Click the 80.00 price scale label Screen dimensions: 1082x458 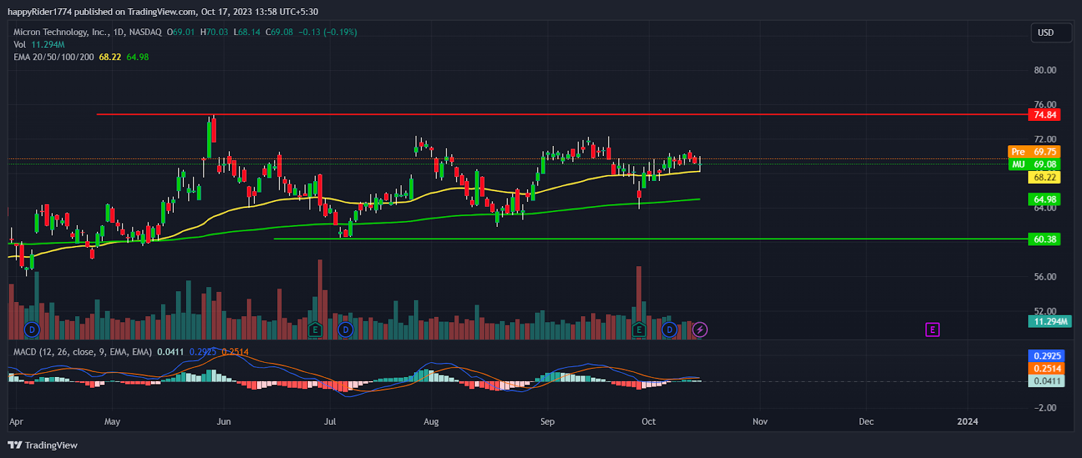pos(1045,70)
